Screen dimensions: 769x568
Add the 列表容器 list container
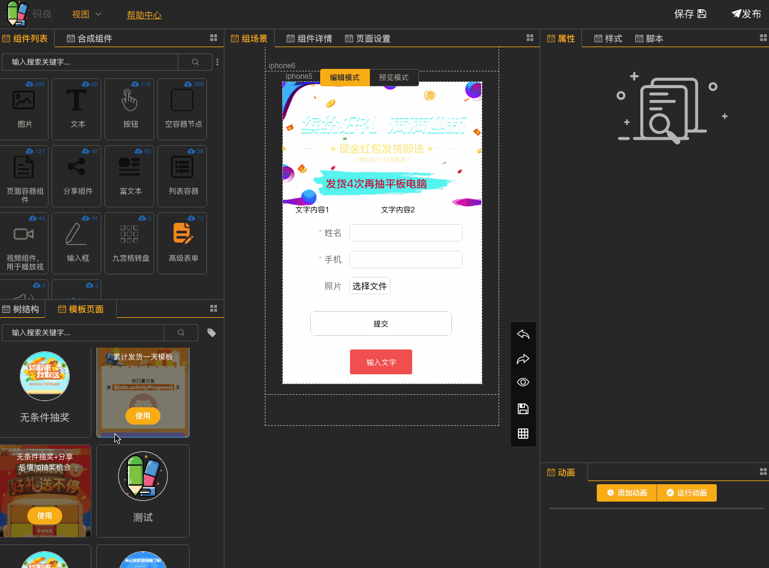(183, 176)
